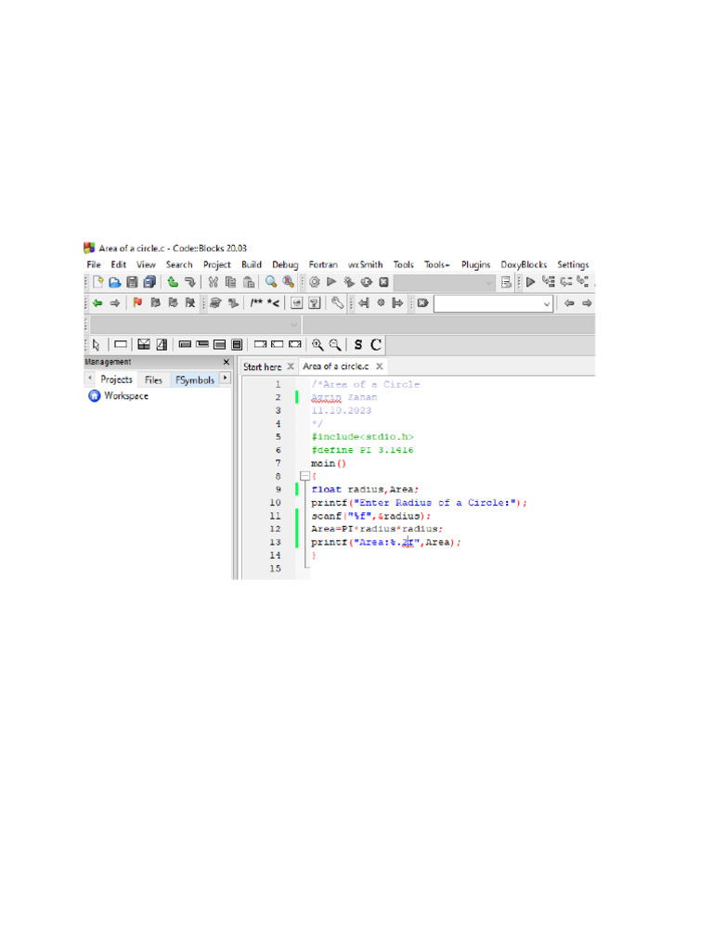The width and height of the screenshot is (713, 950).
Task: Insert a DoxyBlocks line comment (*<)
Action: click(x=274, y=303)
